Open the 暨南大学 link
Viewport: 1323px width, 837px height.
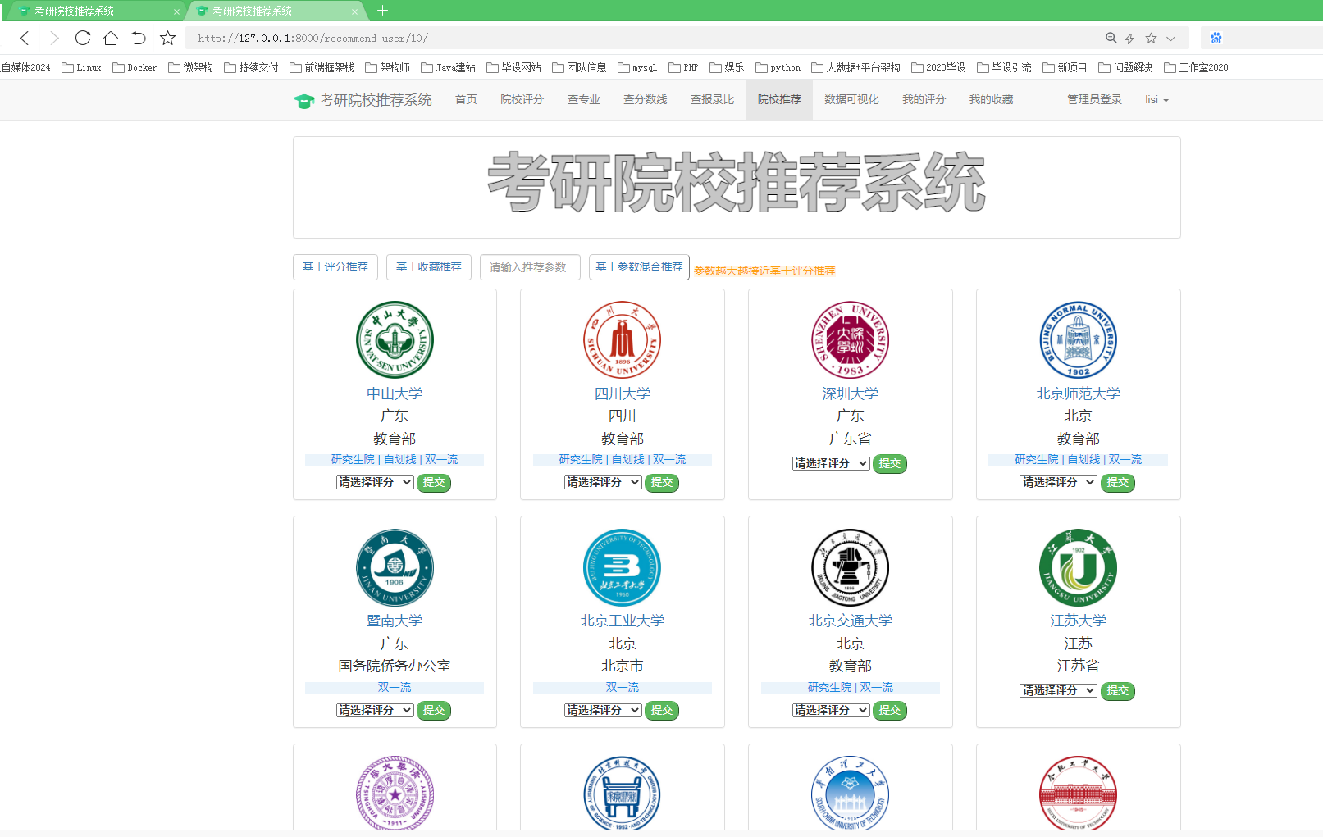pyautogui.click(x=395, y=621)
